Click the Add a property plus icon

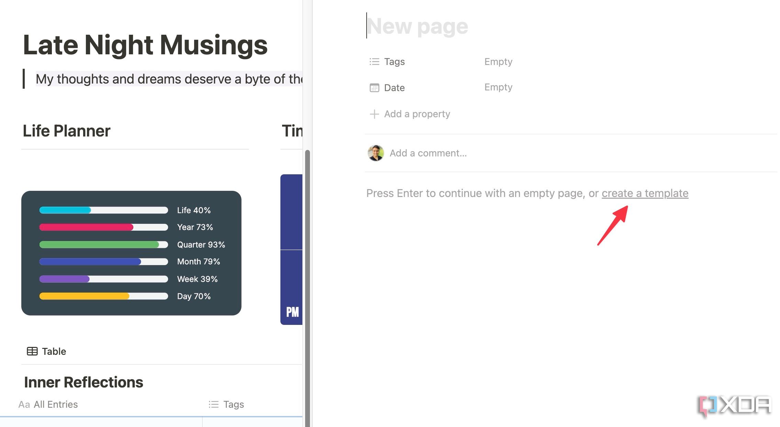(375, 113)
